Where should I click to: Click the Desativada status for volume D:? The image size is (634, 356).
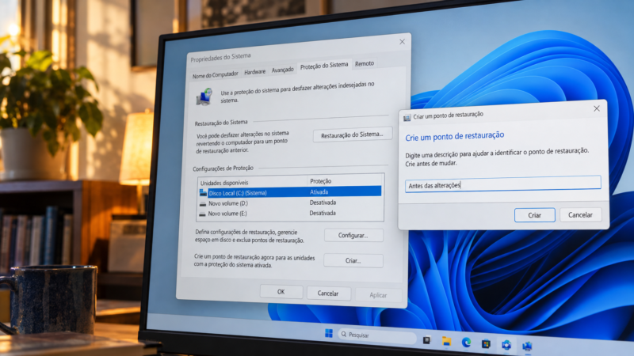(323, 203)
